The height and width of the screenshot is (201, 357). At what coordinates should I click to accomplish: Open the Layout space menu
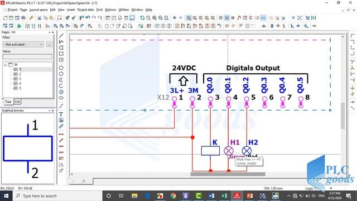coord(38,10)
